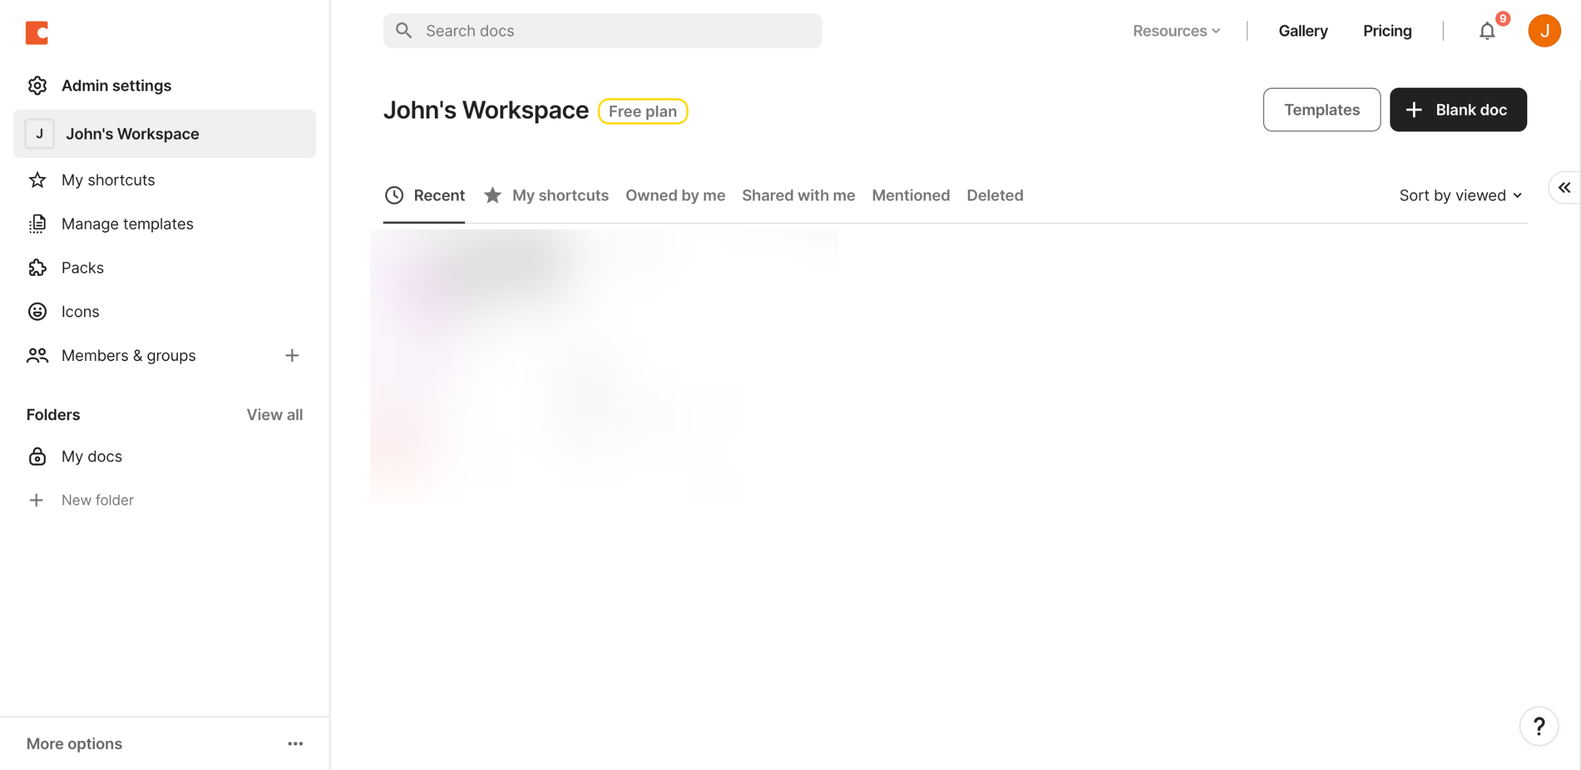Image resolution: width=1581 pixels, height=770 pixels.
Task: Collapse panel with double chevron icon
Action: tap(1564, 188)
